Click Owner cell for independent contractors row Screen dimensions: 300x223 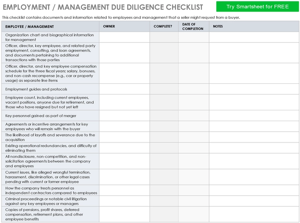pyautogui.click(x=124, y=190)
